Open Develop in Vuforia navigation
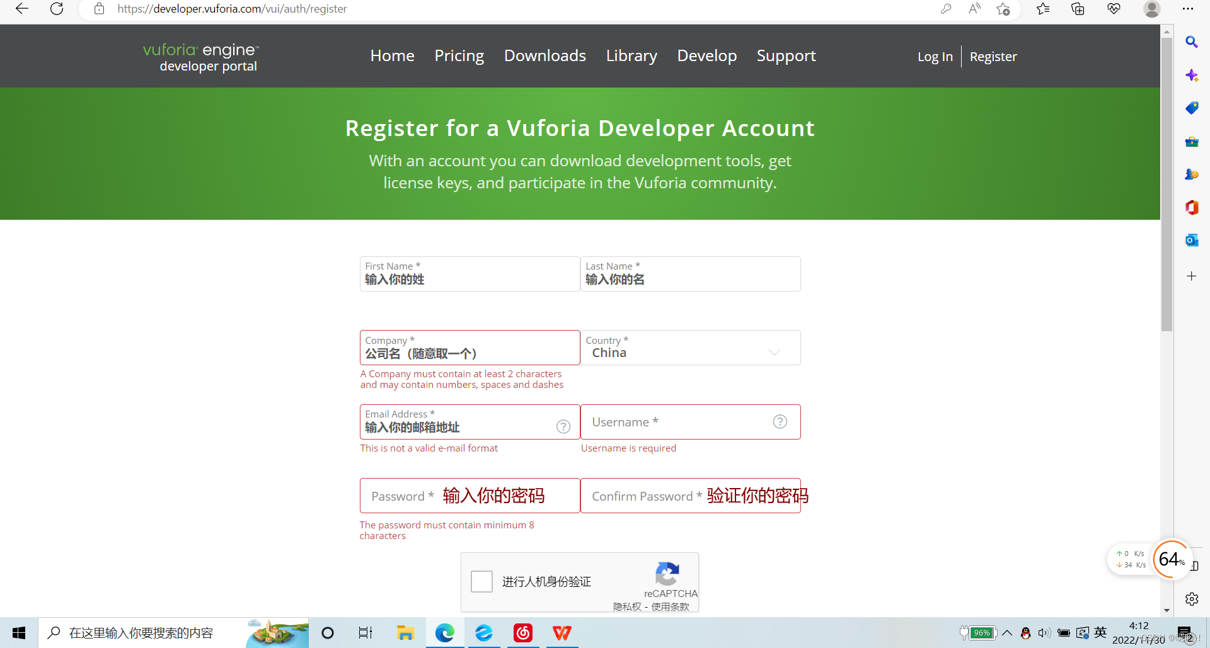This screenshot has width=1210, height=648. [x=707, y=56]
